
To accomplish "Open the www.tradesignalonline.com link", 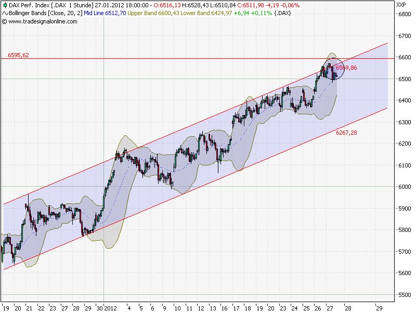I will 43,21.
